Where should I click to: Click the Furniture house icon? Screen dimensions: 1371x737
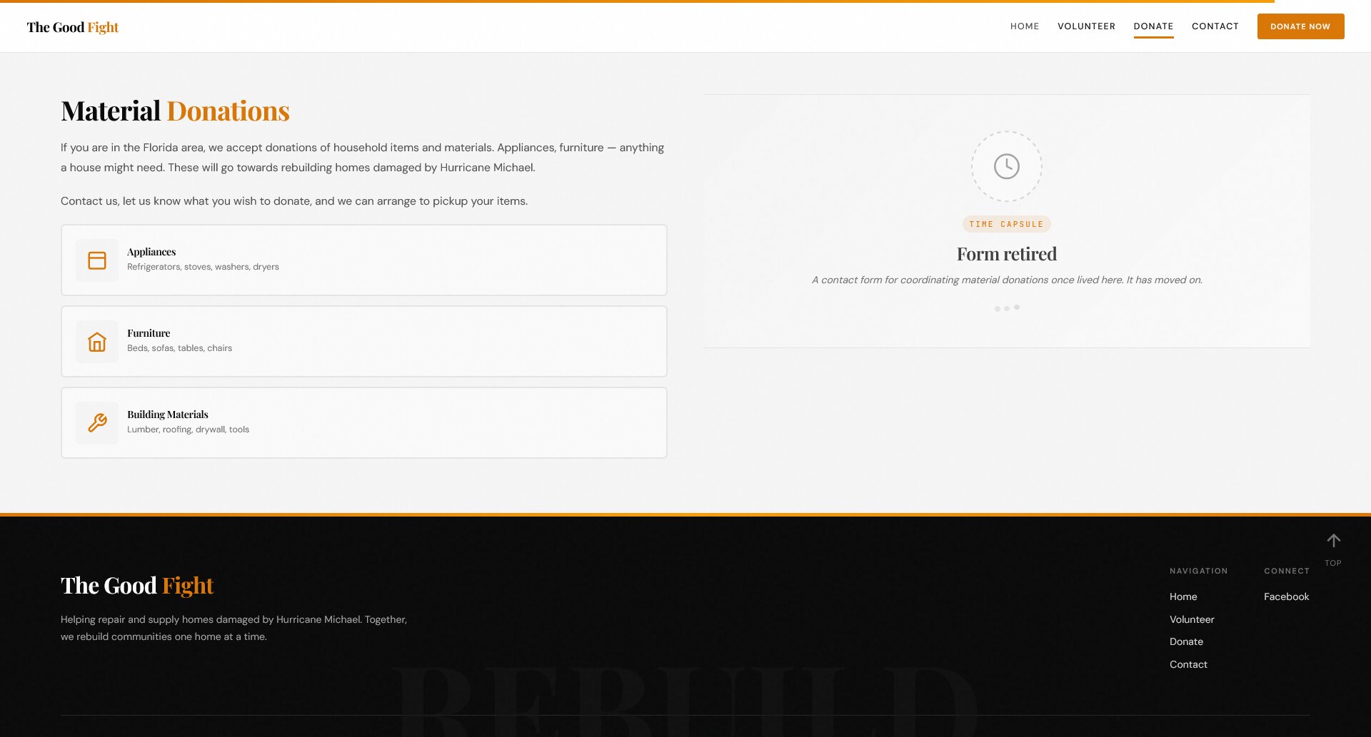pyautogui.click(x=97, y=342)
